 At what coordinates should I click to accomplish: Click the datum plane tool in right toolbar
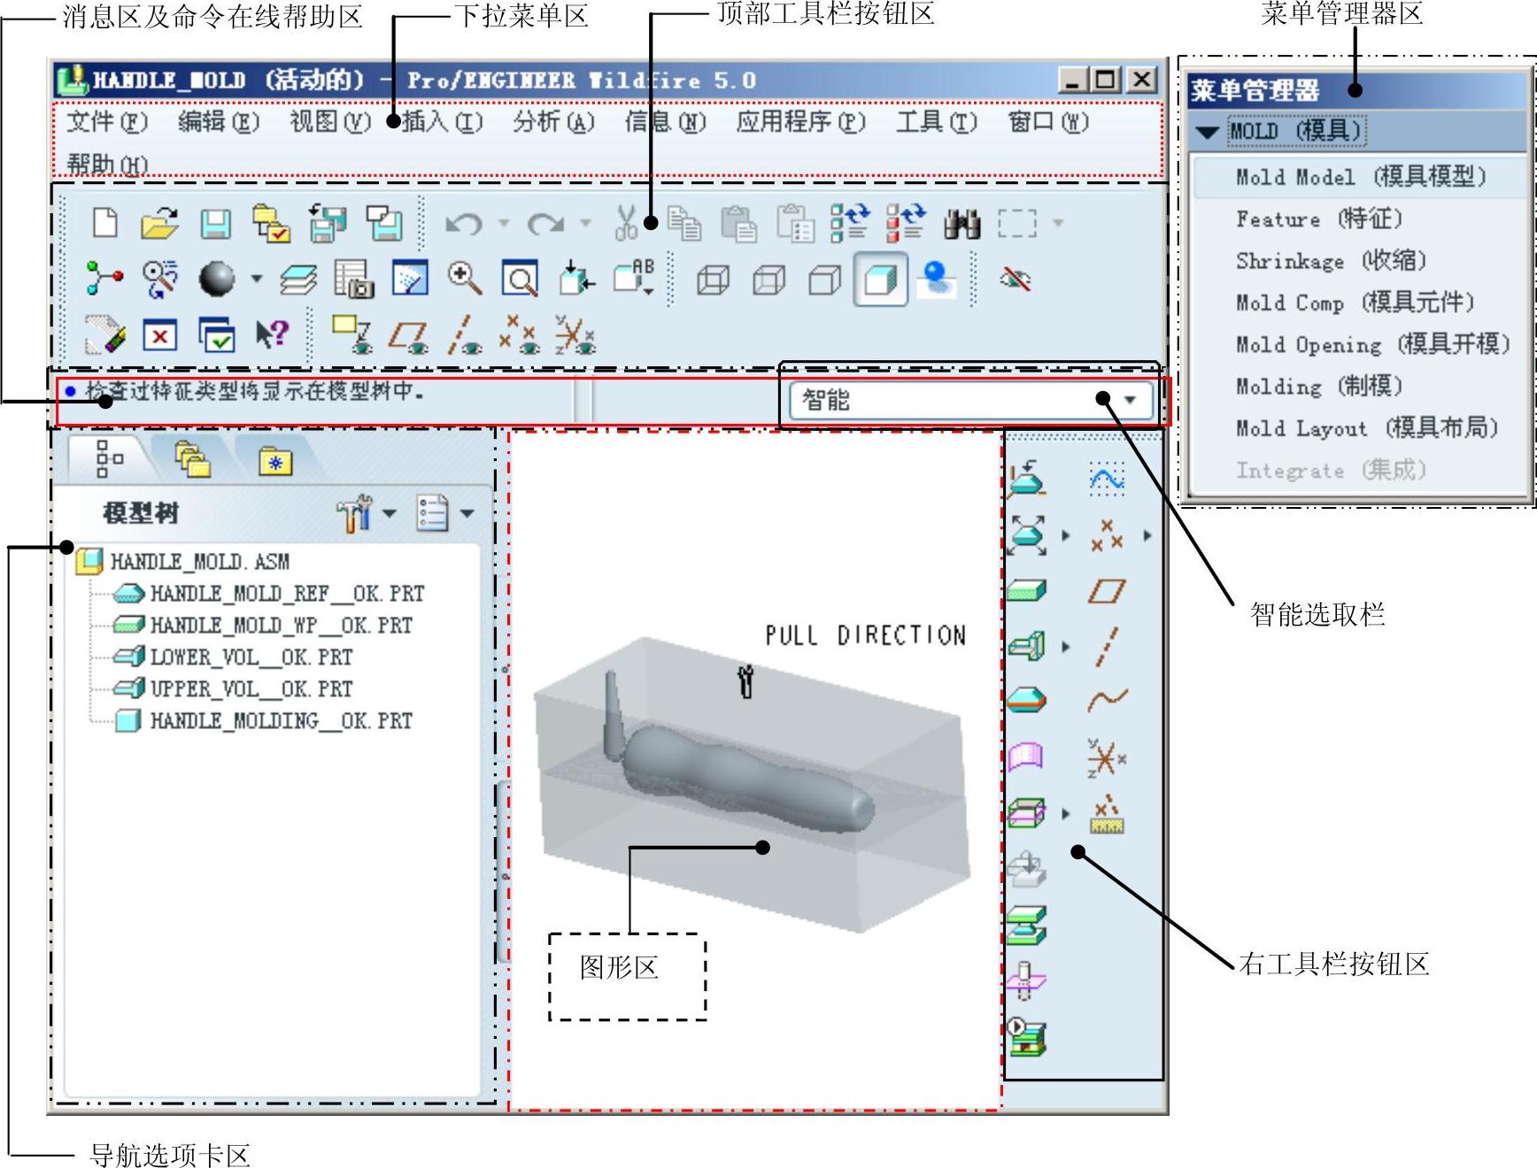point(1107,591)
